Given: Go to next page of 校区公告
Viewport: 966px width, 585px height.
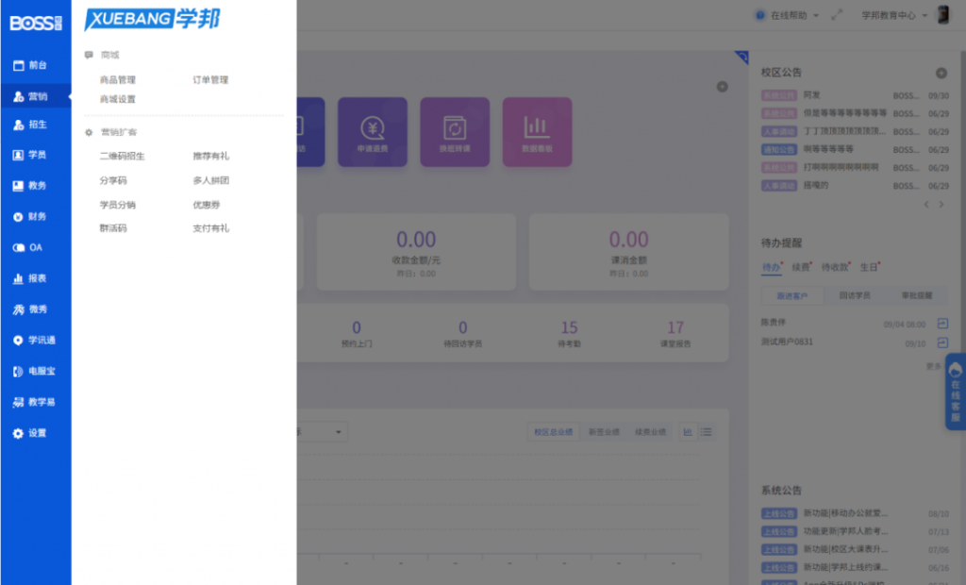Looking at the screenshot, I should 941,204.
